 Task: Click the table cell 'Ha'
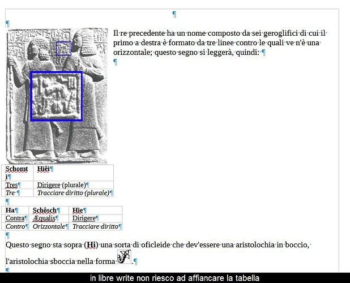pos(15,211)
